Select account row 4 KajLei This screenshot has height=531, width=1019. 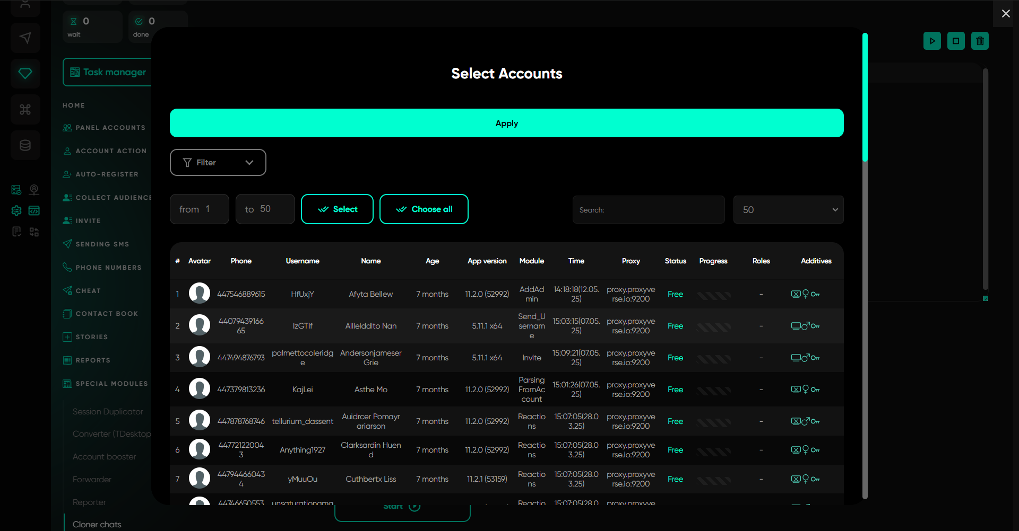303,390
